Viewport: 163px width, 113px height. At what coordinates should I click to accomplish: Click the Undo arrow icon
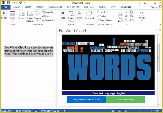pos(13,3)
